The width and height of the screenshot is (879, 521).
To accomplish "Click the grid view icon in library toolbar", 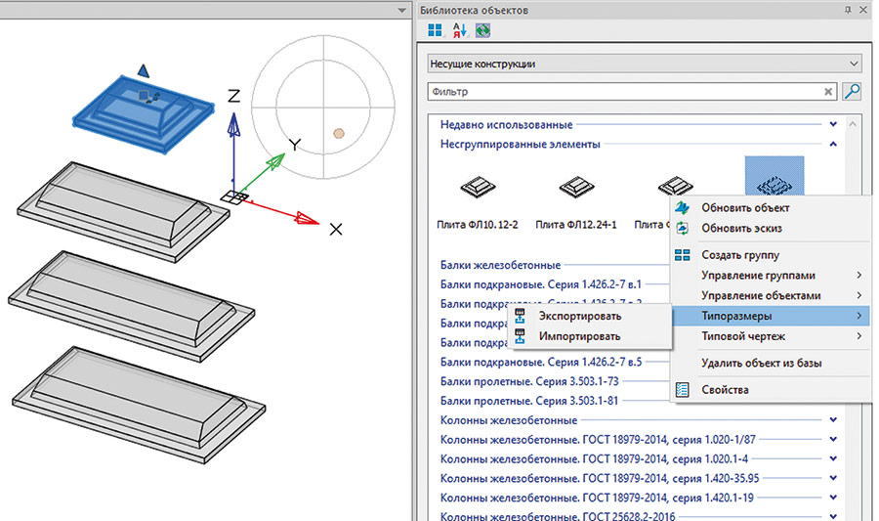I will [x=436, y=31].
